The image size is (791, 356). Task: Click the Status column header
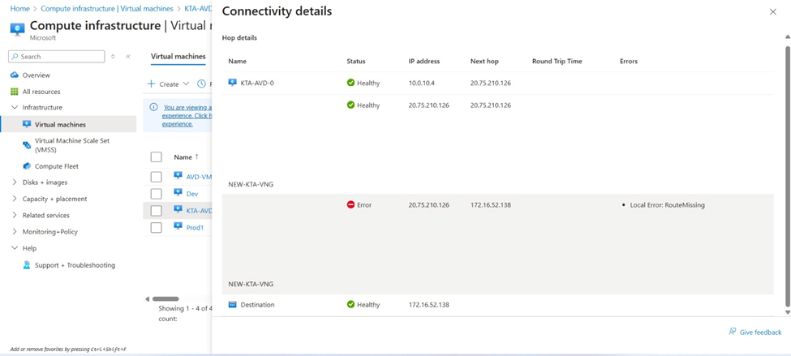click(356, 61)
